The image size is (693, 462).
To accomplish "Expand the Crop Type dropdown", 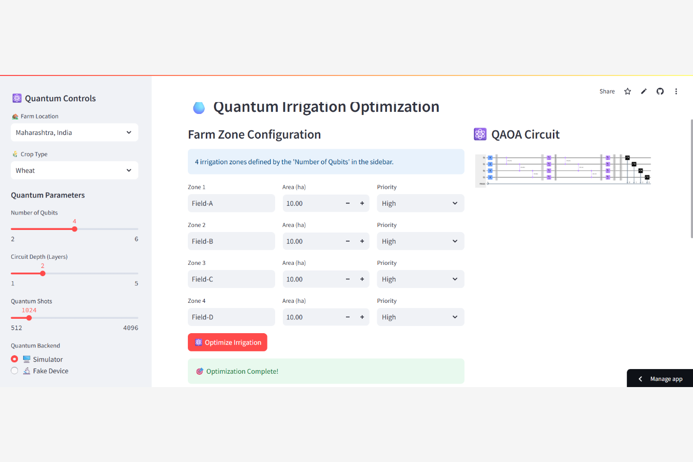I will click(74, 170).
